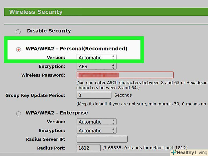Click the Radius Server IP label
Viewport: 208px width, 156px height.
46,139
